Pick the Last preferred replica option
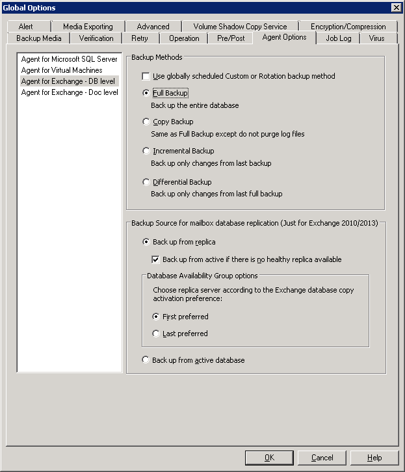The image size is (405, 472). pyautogui.click(x=156, y=334)
